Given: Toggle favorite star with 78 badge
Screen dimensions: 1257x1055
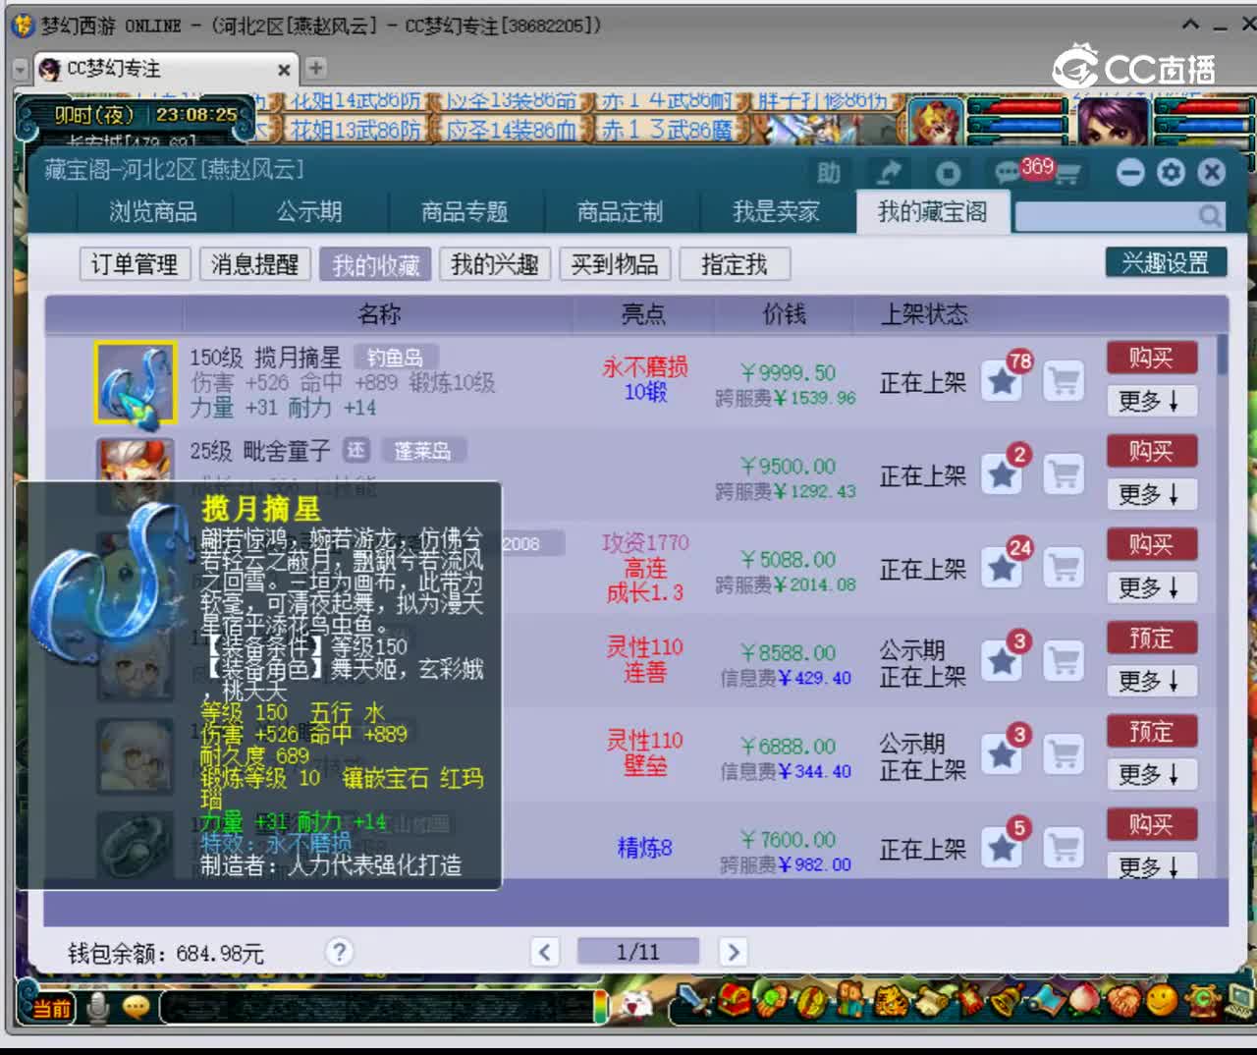Looking at the screenshot, I should [1003, 380].
